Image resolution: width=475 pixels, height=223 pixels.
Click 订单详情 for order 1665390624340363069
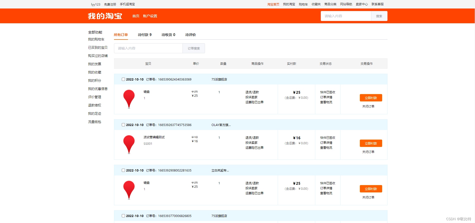pos(326,97)
